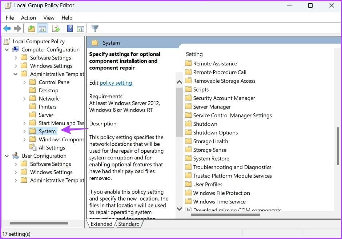
Task: Select Removable Storage Access in list
Action: coord(224,81)
